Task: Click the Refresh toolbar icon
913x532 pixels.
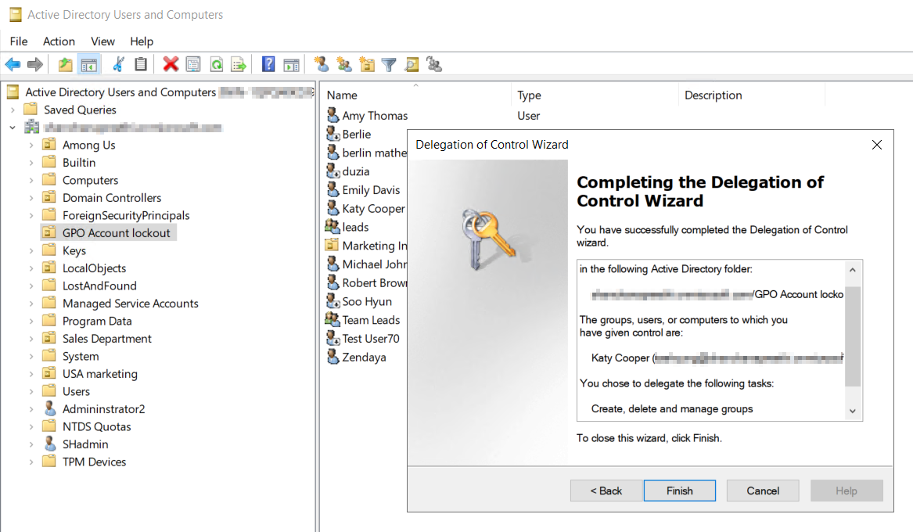Action: [217, 64]
